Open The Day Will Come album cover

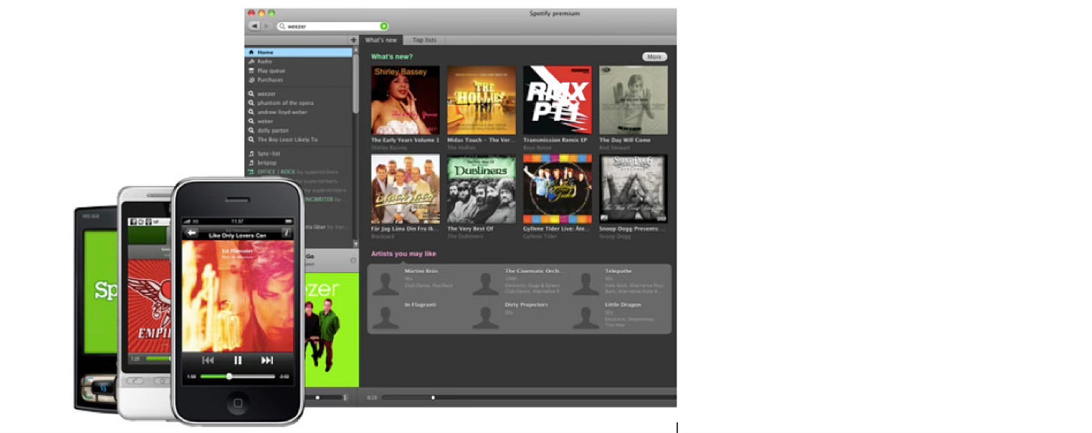tap(633, 100)
